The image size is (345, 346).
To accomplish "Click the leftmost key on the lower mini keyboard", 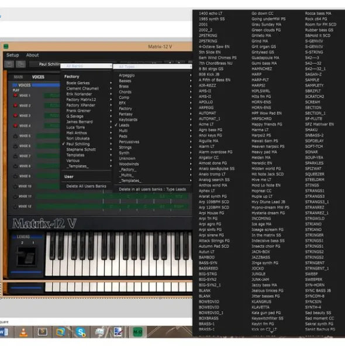I will pyautogui.click(x=49, y=287).
